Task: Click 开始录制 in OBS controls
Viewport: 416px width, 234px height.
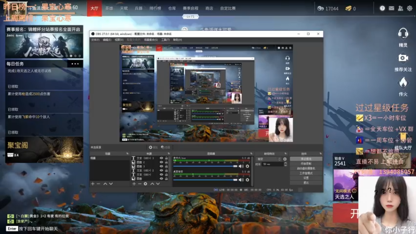Action: click(x=306, y=164)
